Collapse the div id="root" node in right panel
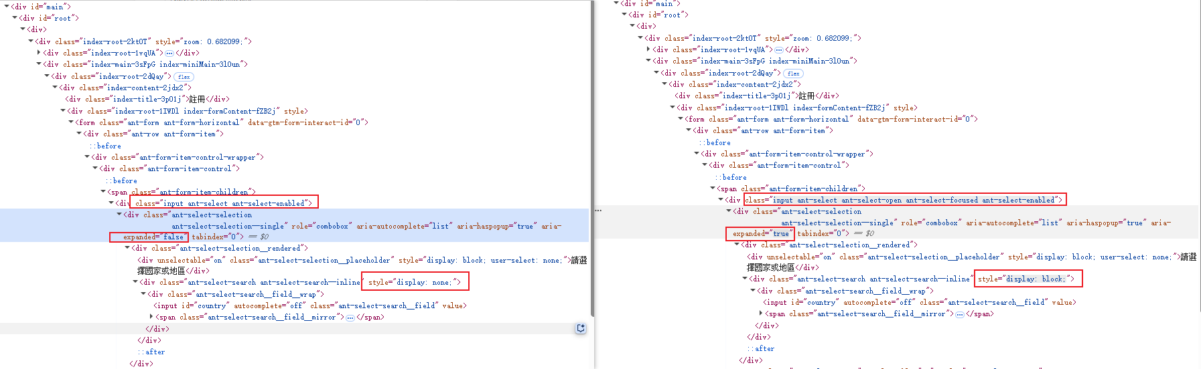1201x369 pixels. [x=624, y=15]
